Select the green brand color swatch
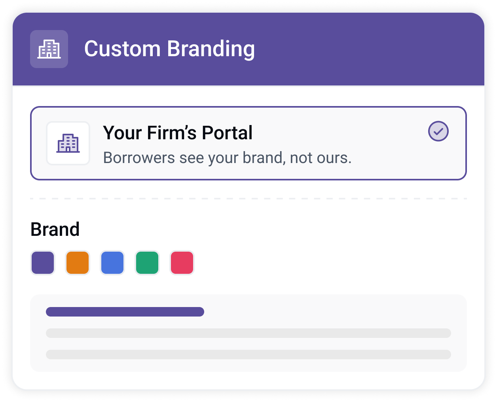The width and height of the screenshot is (497, 402). click(147, 263)
